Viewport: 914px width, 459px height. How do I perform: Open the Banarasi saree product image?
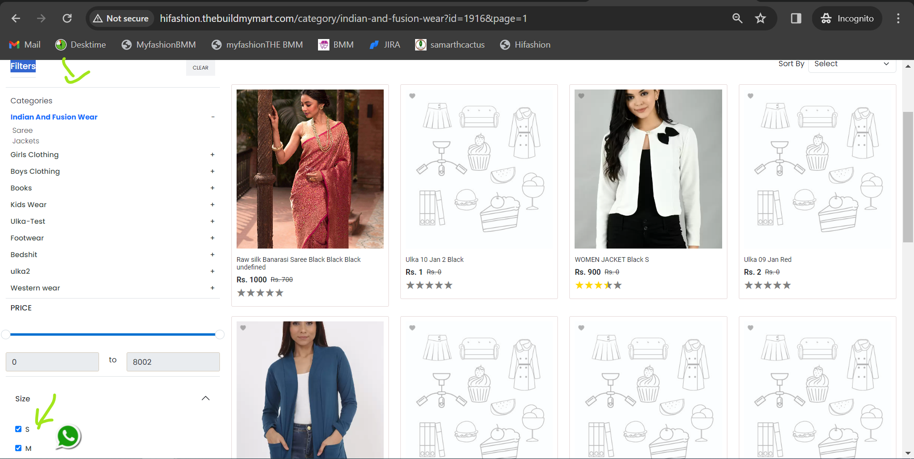click(x=310, y=169)
